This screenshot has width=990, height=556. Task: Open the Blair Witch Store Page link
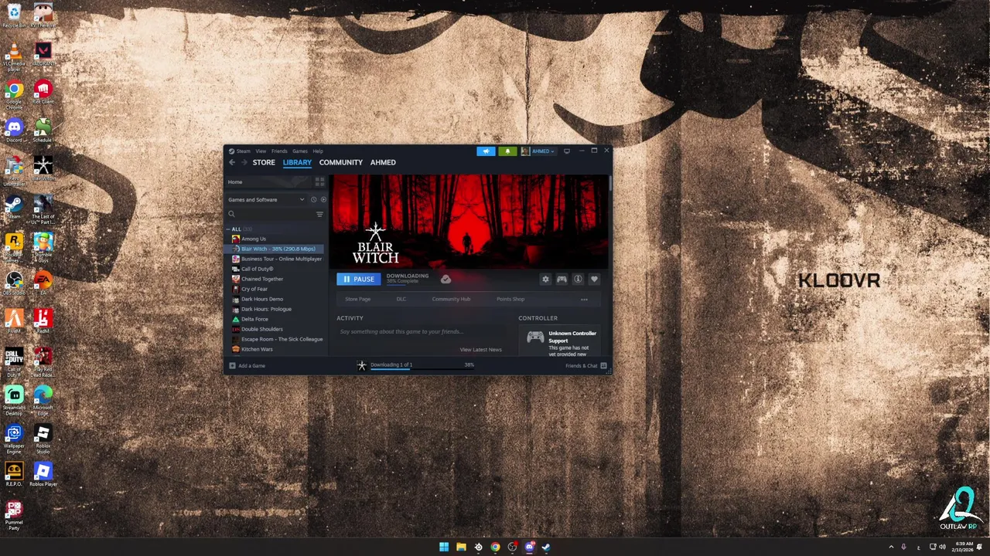point(357,299)
